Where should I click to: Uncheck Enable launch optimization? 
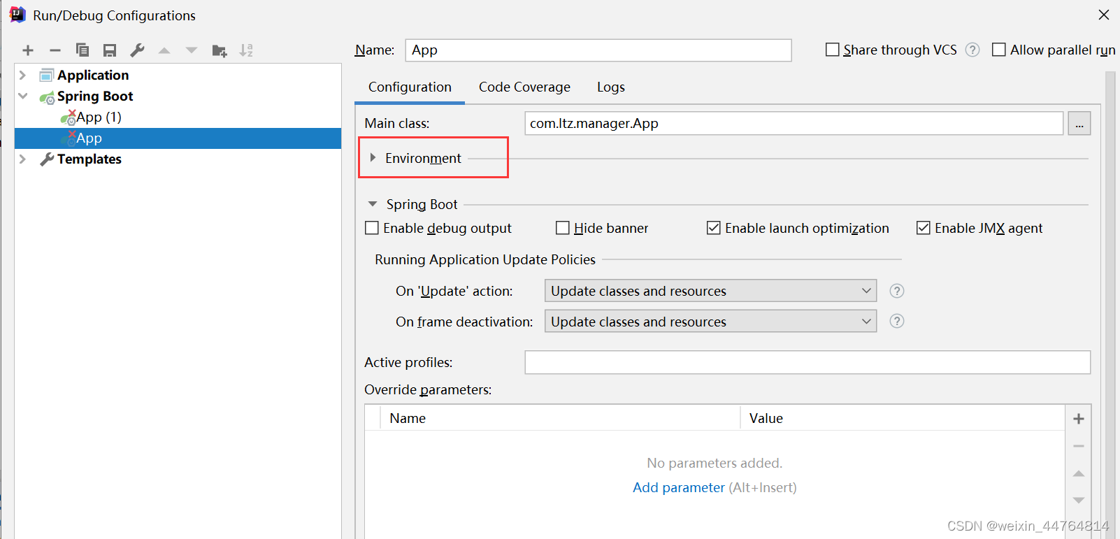[x=714, y=228]
